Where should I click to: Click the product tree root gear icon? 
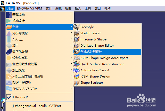(3, 101)
